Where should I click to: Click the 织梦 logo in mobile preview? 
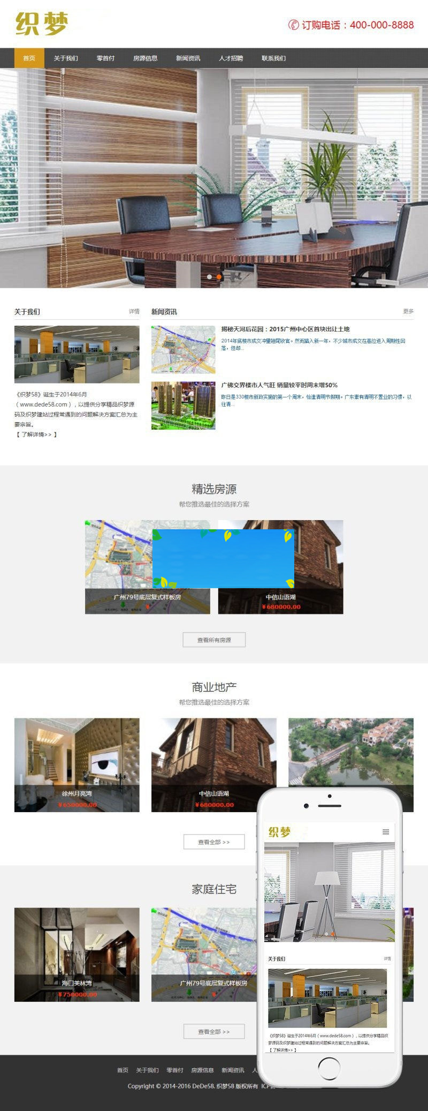click(x=279, y=832)
